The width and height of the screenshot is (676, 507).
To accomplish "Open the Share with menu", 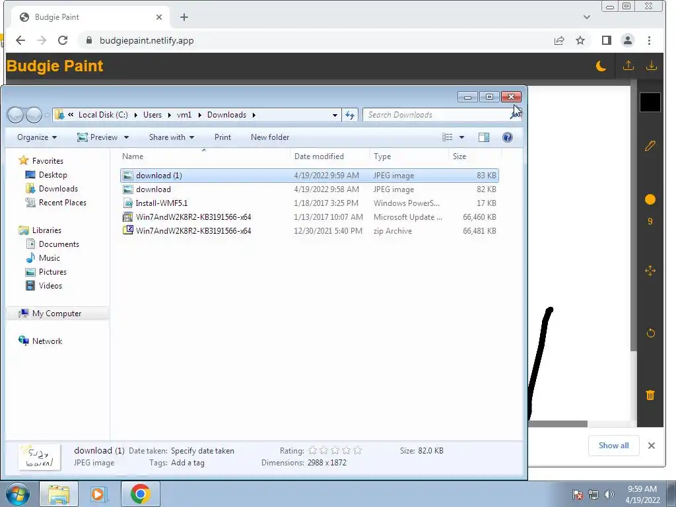I will pos(172,137).
